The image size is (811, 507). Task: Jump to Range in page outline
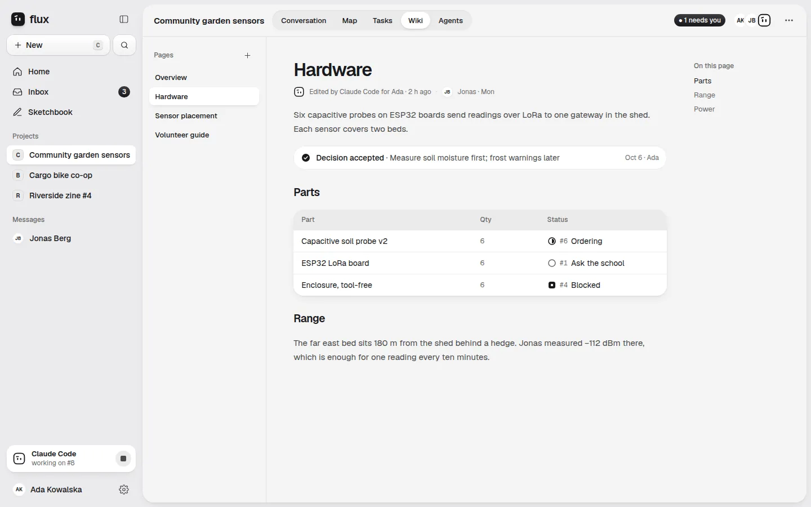click(x=705, y=95)
